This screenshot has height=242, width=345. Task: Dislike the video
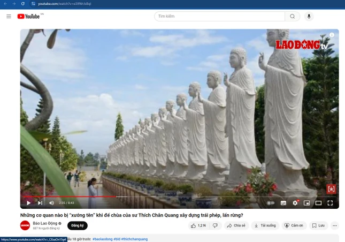click(216, 225)
